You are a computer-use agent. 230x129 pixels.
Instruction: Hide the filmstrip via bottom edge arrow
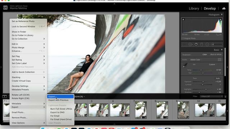tap(114, 124)
